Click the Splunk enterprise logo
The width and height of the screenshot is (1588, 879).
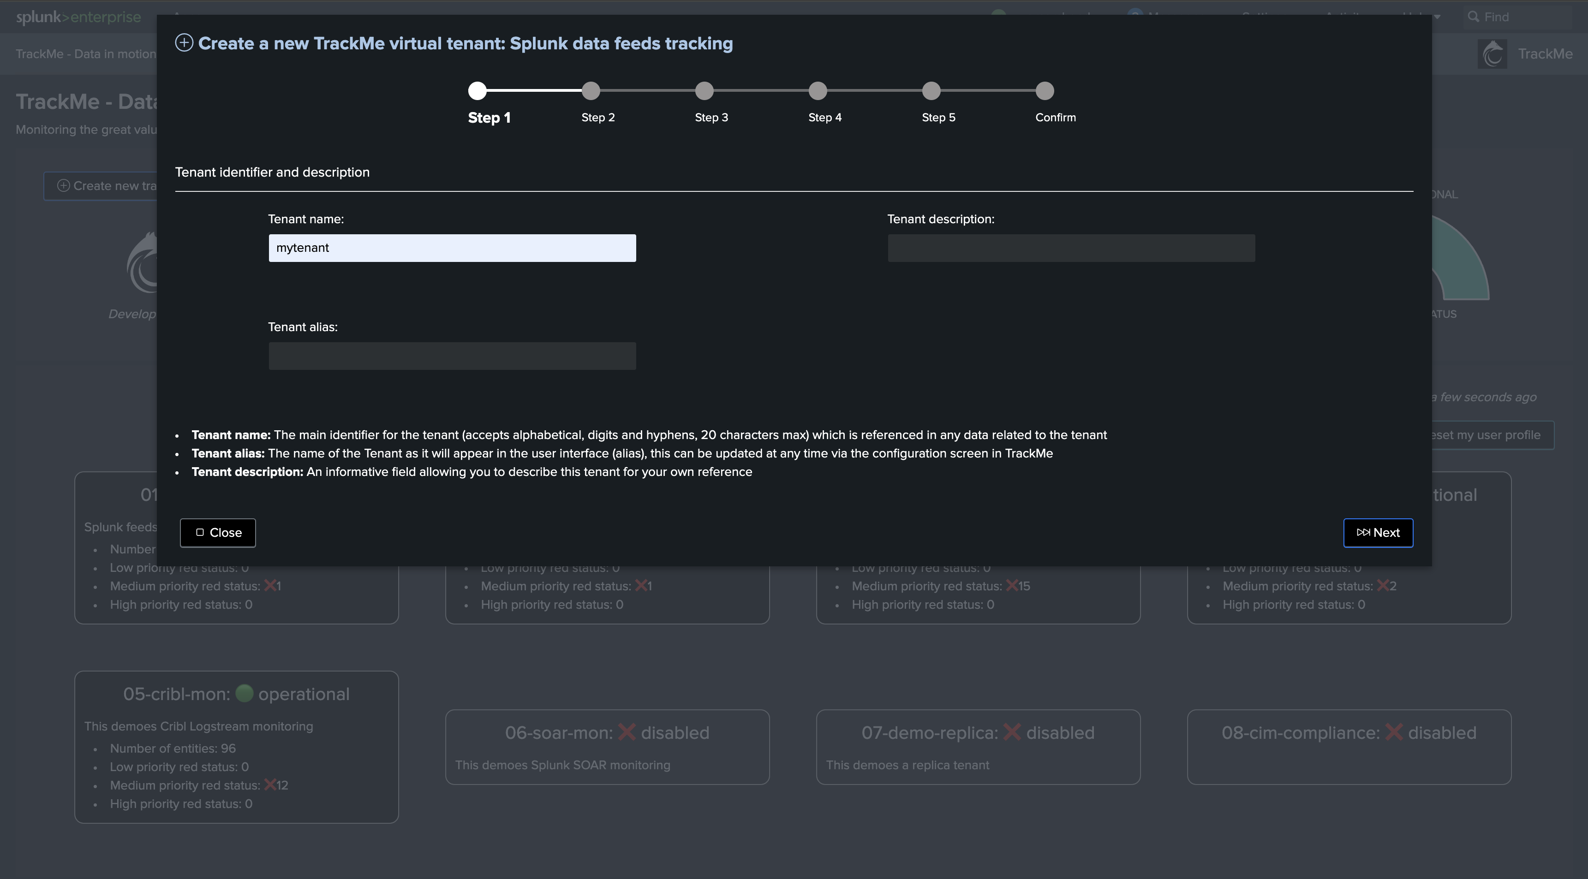[78, 17]
